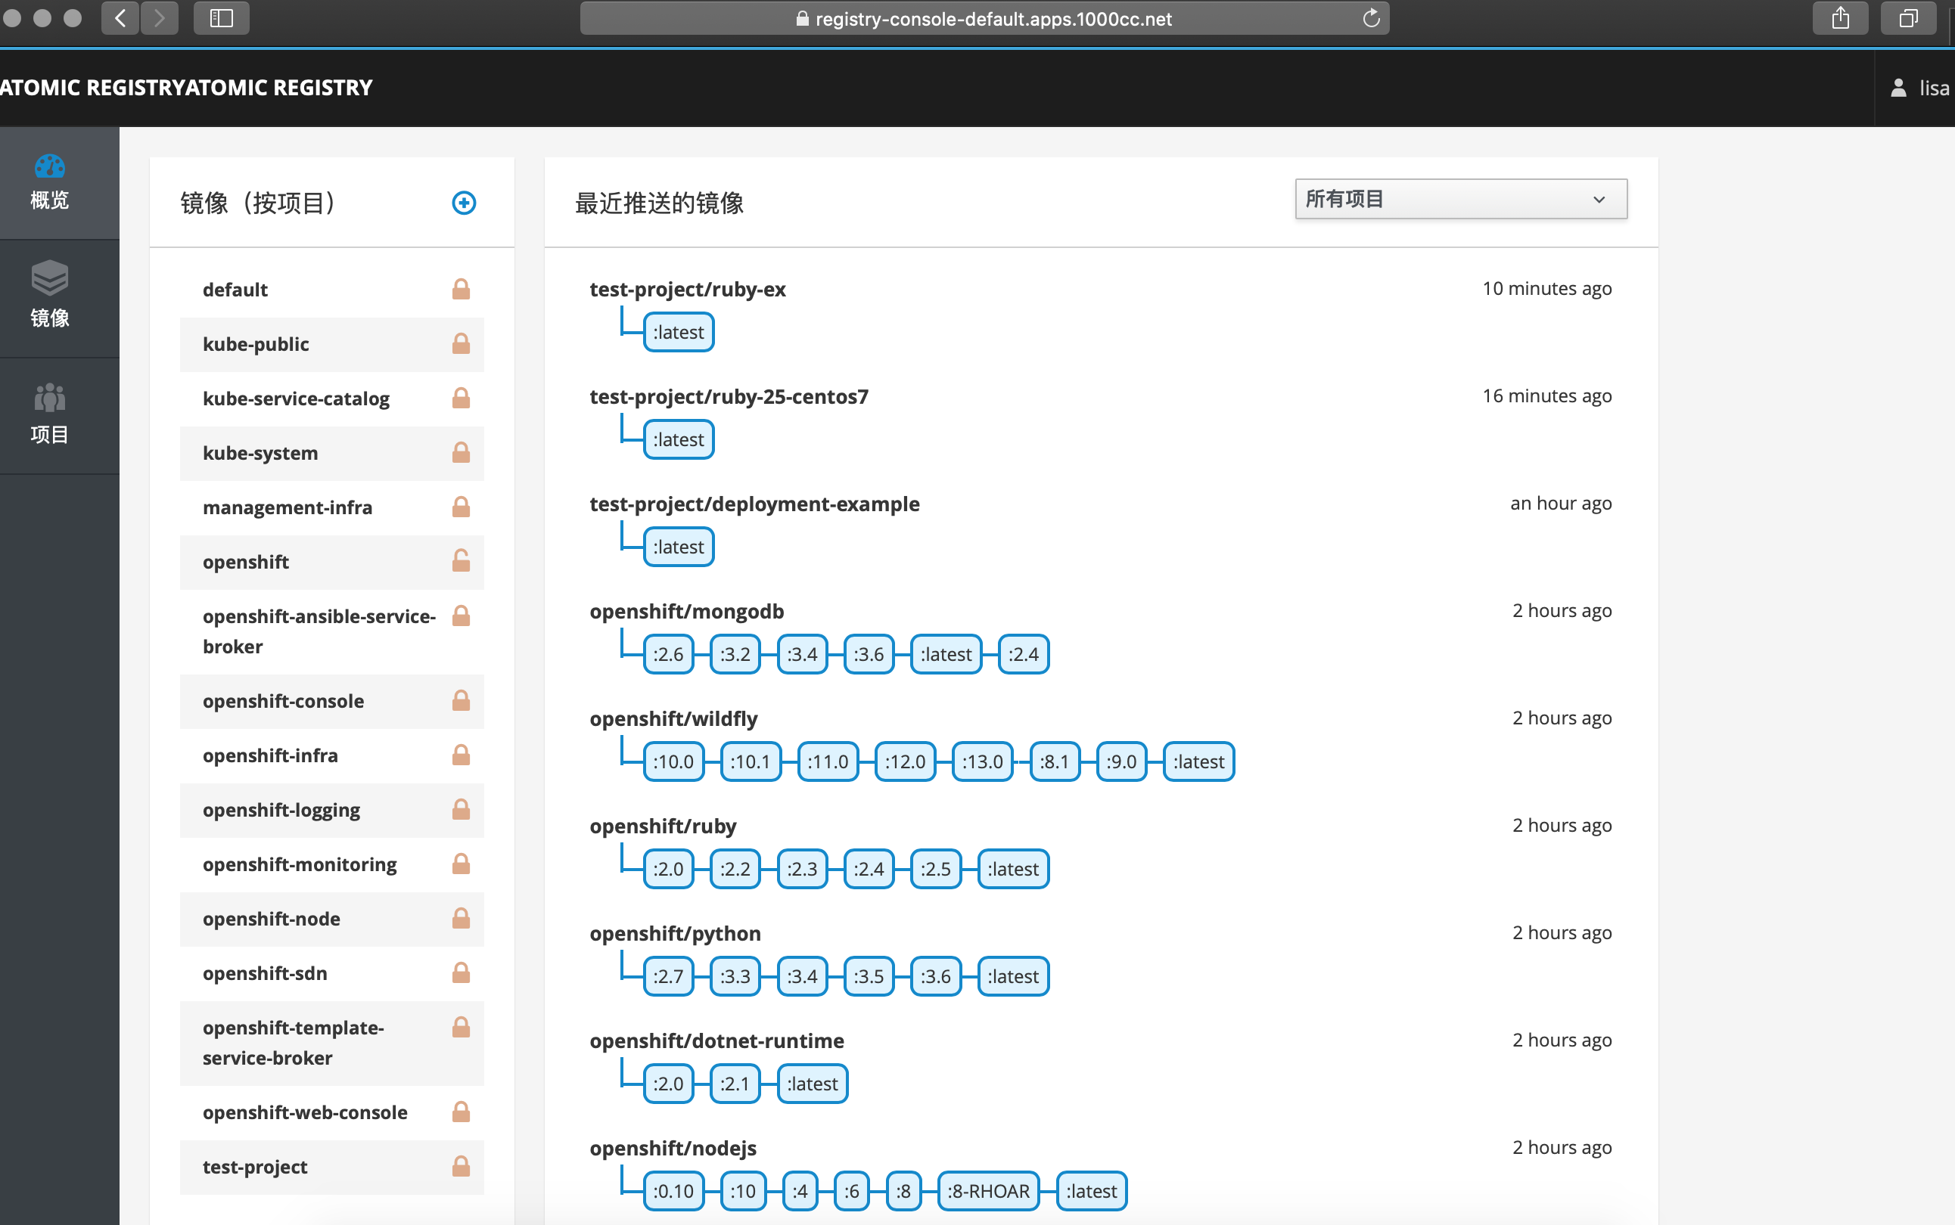Click the lock icon for management-infra
Screen dimensions: 1955x1225
(x=462, y=507)
